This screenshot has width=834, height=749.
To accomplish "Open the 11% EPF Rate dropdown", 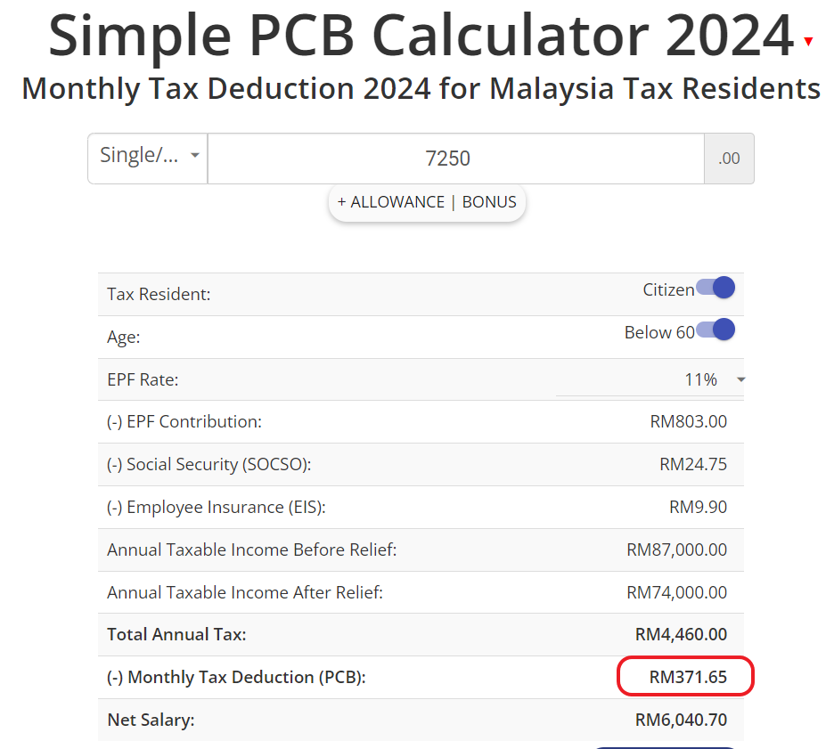I will 650,379.
